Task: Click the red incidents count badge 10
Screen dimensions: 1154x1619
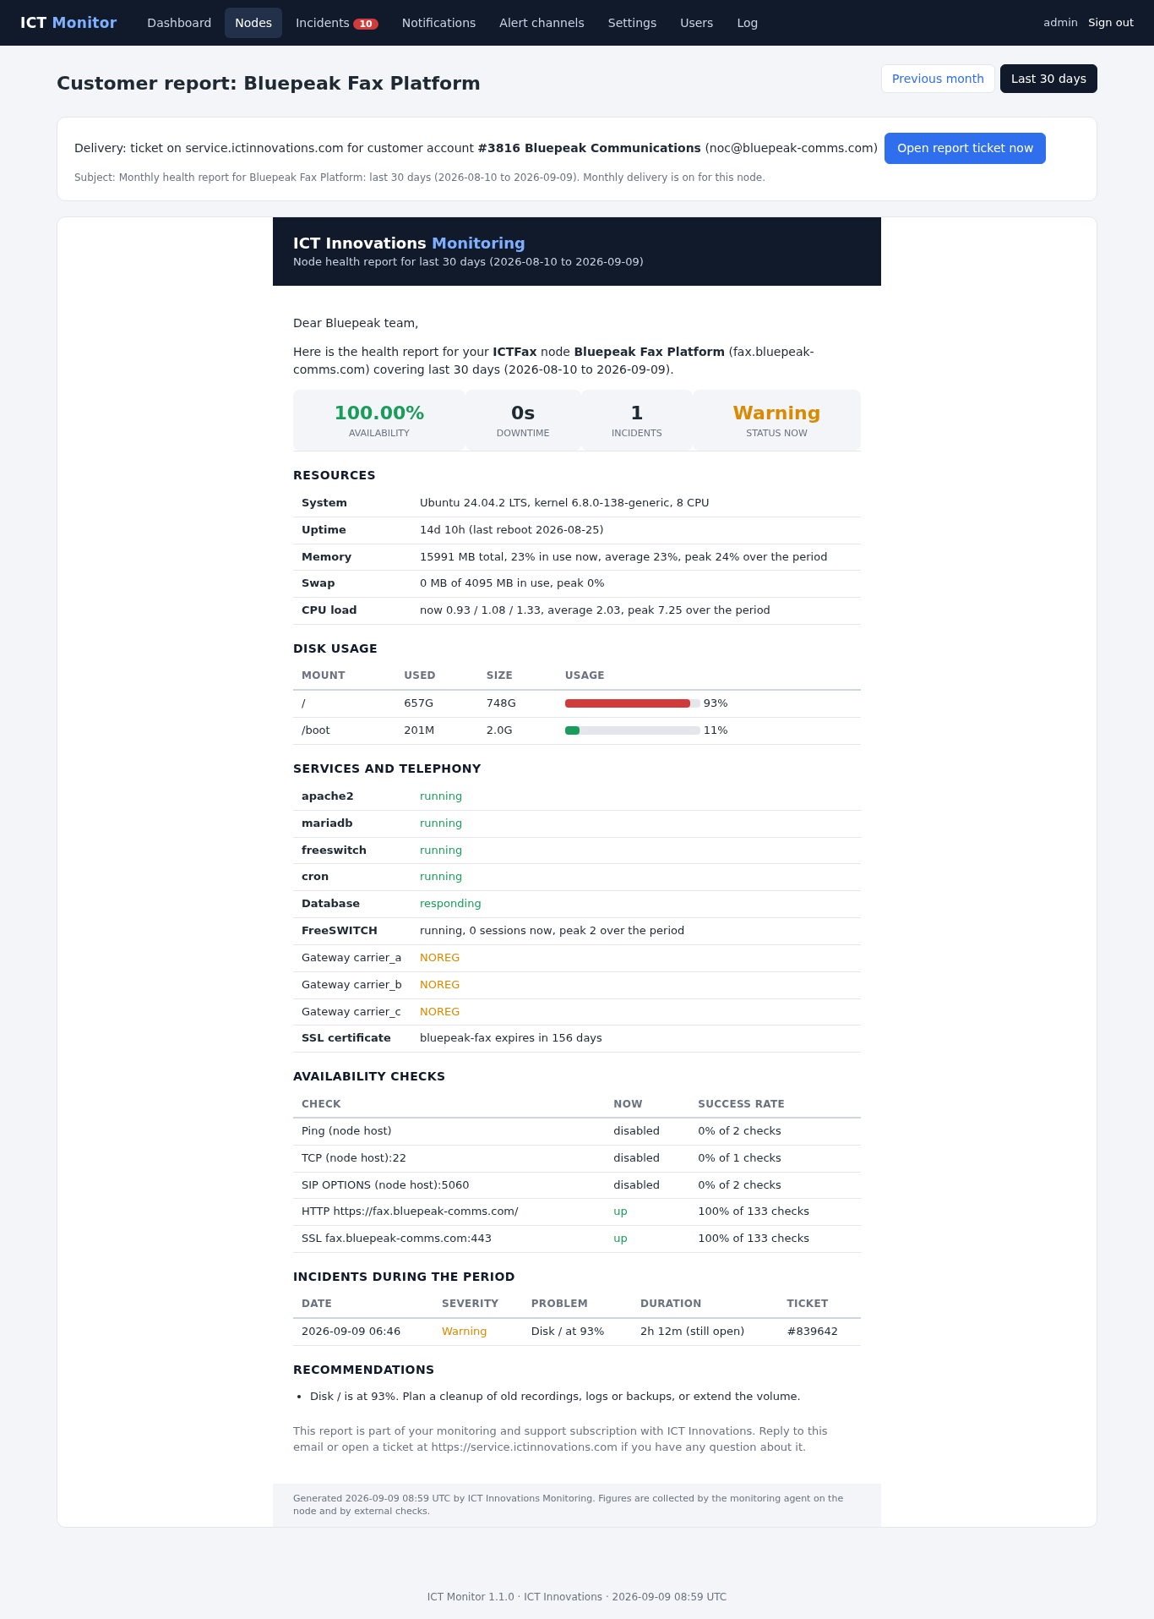Action: (366, 24)
